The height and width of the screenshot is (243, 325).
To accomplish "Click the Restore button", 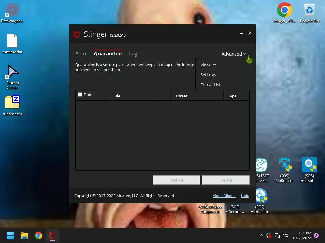I will (x=176, y=180).
